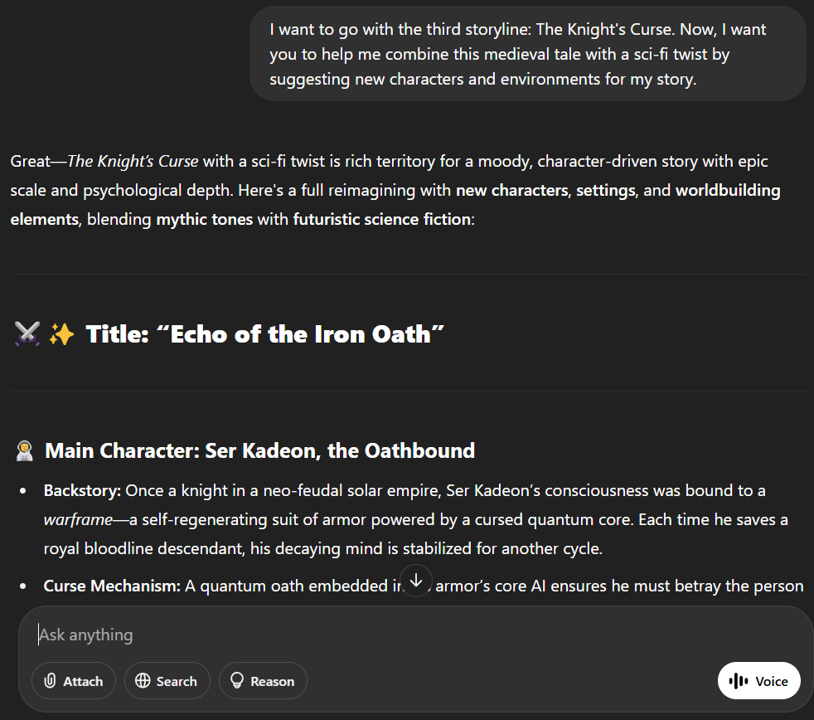
Task: Click the astronaut emoji before Main Character
Action: 24,451
